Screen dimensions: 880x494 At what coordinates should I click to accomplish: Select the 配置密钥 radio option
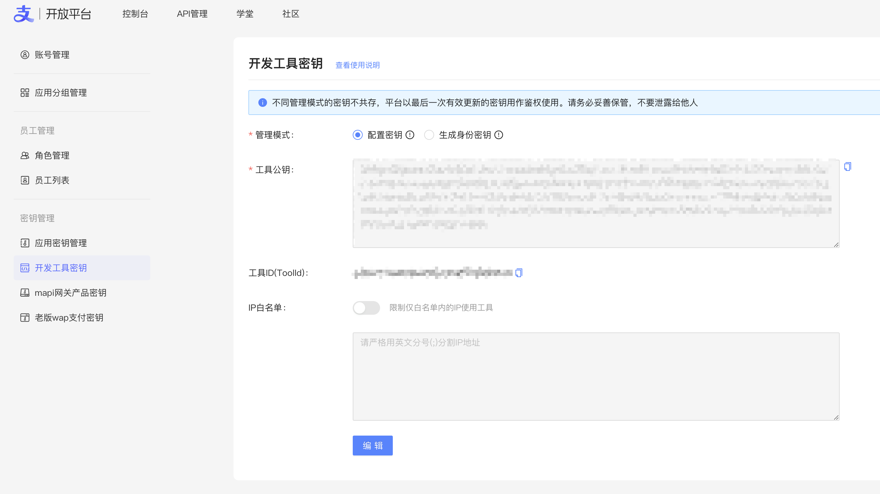coord(357,135)
